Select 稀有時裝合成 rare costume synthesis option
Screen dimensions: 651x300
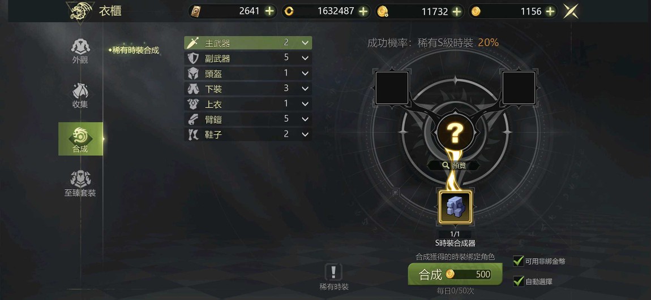[134, 50]
